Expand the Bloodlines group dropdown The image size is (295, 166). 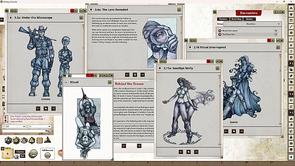click(252, 24)
